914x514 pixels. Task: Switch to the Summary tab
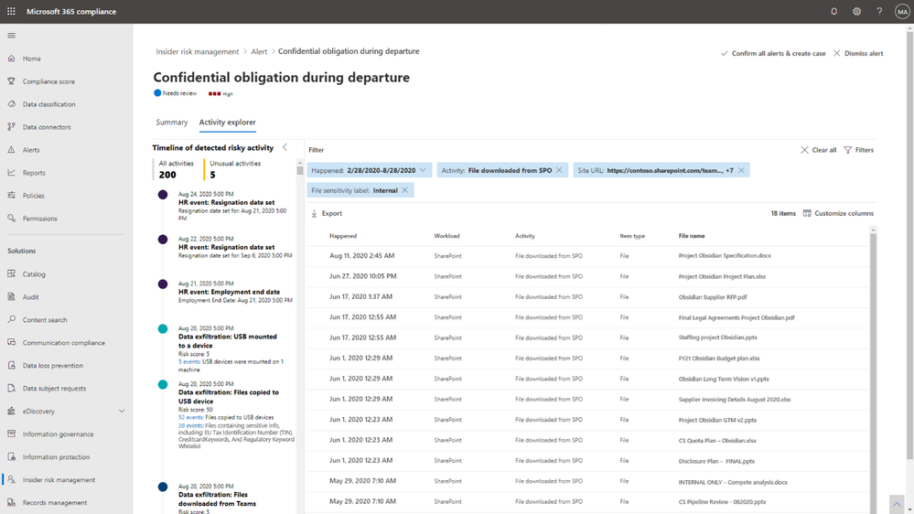tap(171, 123)
